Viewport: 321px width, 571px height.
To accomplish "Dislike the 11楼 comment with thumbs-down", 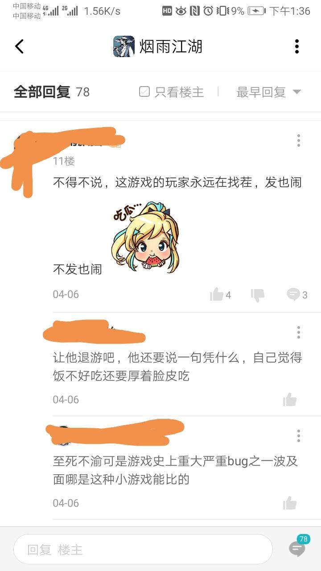I will click(258, 295).
